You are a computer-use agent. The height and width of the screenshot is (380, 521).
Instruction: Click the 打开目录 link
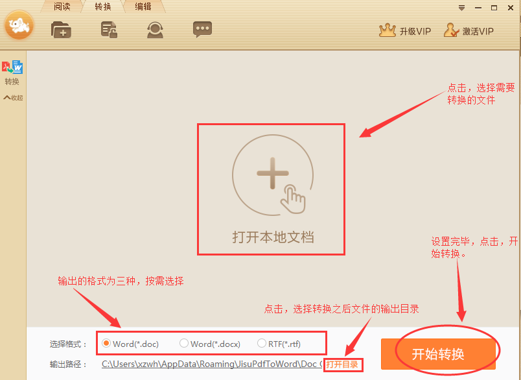coord(342,364)
